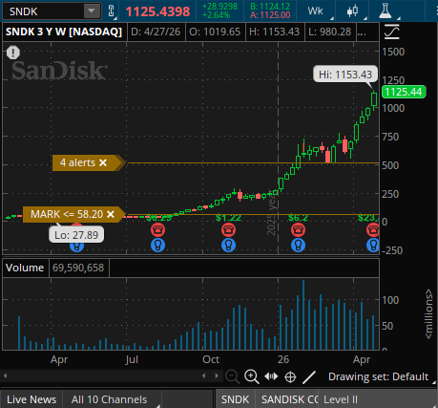Click the 'SNDK 3 Y W [NASDAQ]' chart title
Image resolution: width=438 pixels, height=408 pixels.
[x=64, y=32]
